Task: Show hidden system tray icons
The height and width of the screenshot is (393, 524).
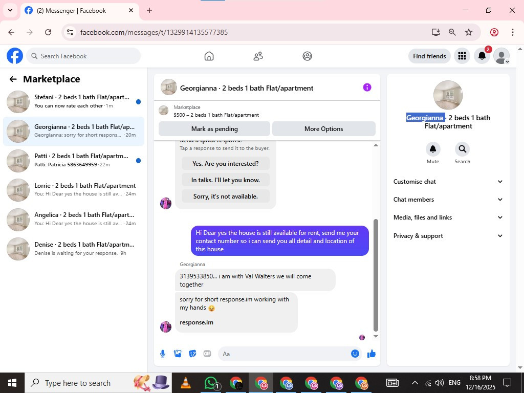Action: pos(414,383)
